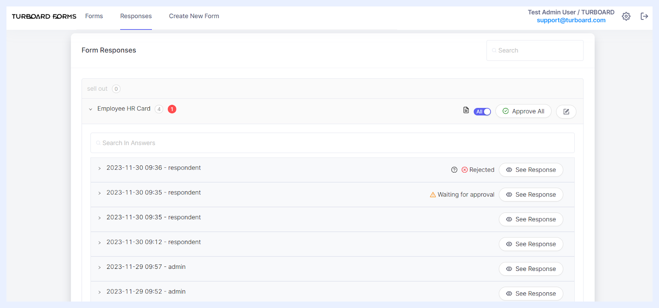Click the warning triangle beside Waiting for approval
This screenshot has width=659, height=308.
point(433,195)
